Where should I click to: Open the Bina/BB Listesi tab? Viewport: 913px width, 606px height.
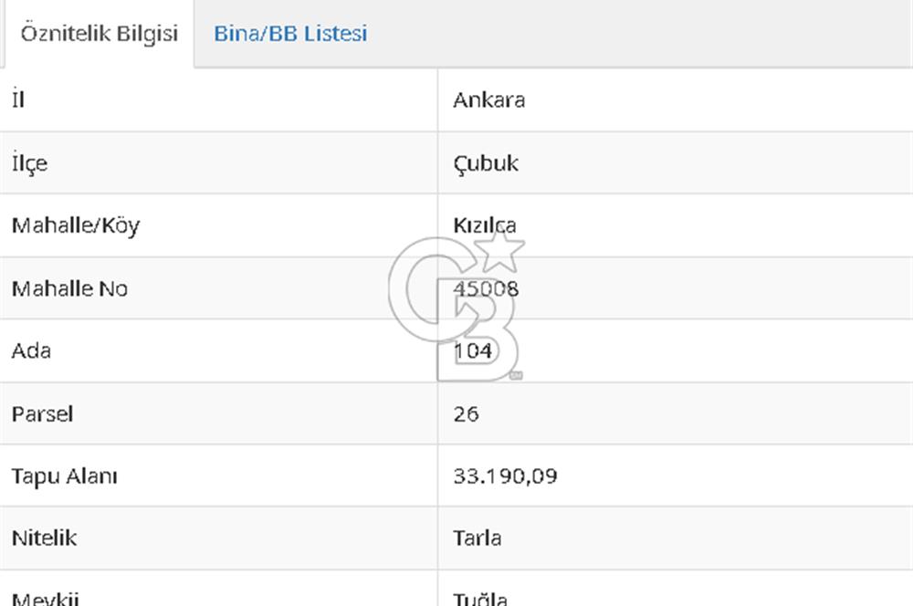(x=290, y=34)
